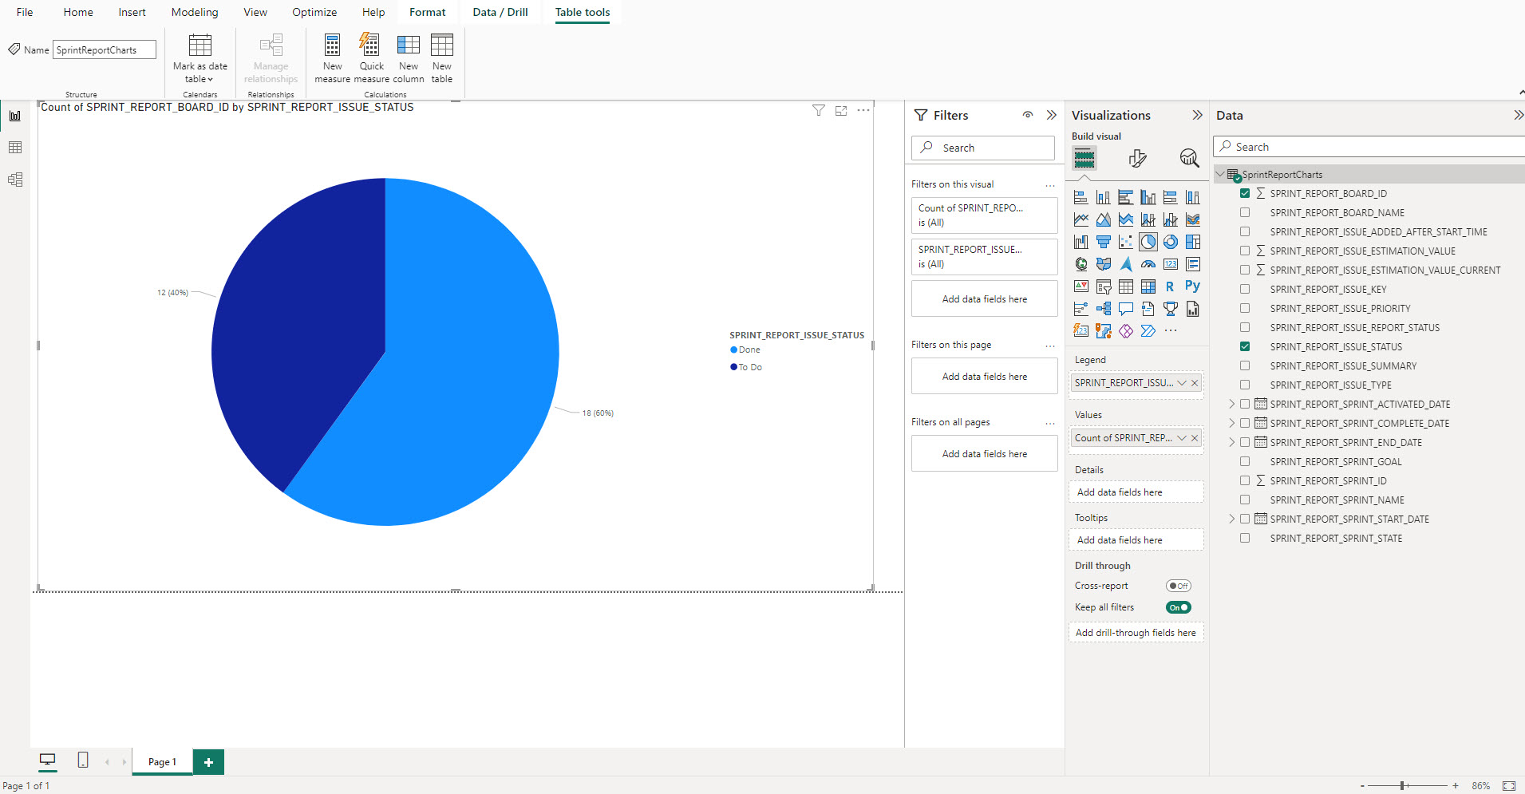Pick the gauge visualization icon
Image resolution: width=1525 pixels, height=794 pixels.
1148,264
